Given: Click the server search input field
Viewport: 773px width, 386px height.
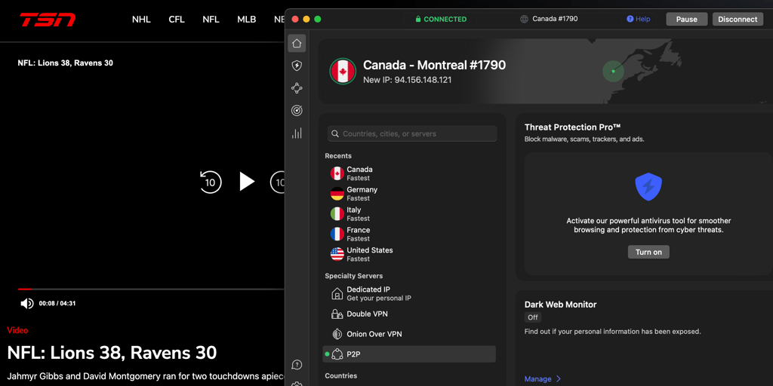Looking at the screenshot, I should point(412,133).
